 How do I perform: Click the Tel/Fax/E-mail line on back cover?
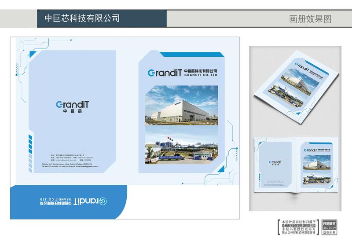point(70,167)
